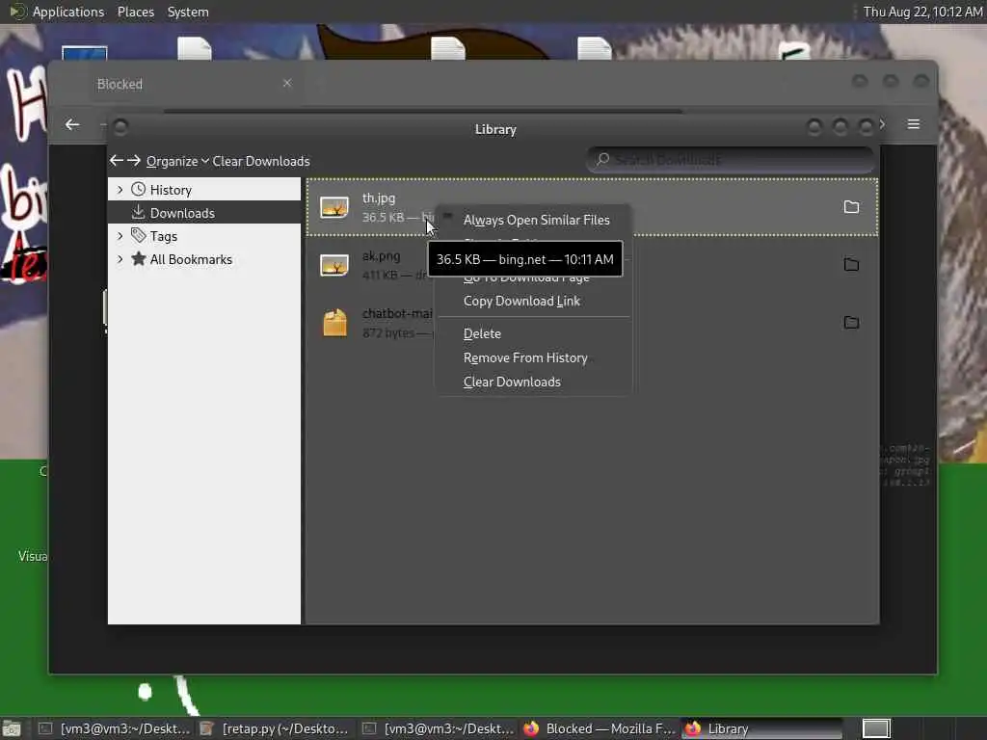This screenshot has width=987, height=740.
Task: Click Clear Downloads in the Library toolbar
Action: click(x=260, y=161)
